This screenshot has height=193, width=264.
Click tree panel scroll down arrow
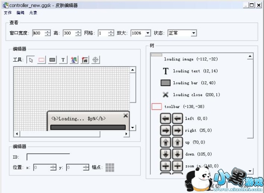pos(250,171)
